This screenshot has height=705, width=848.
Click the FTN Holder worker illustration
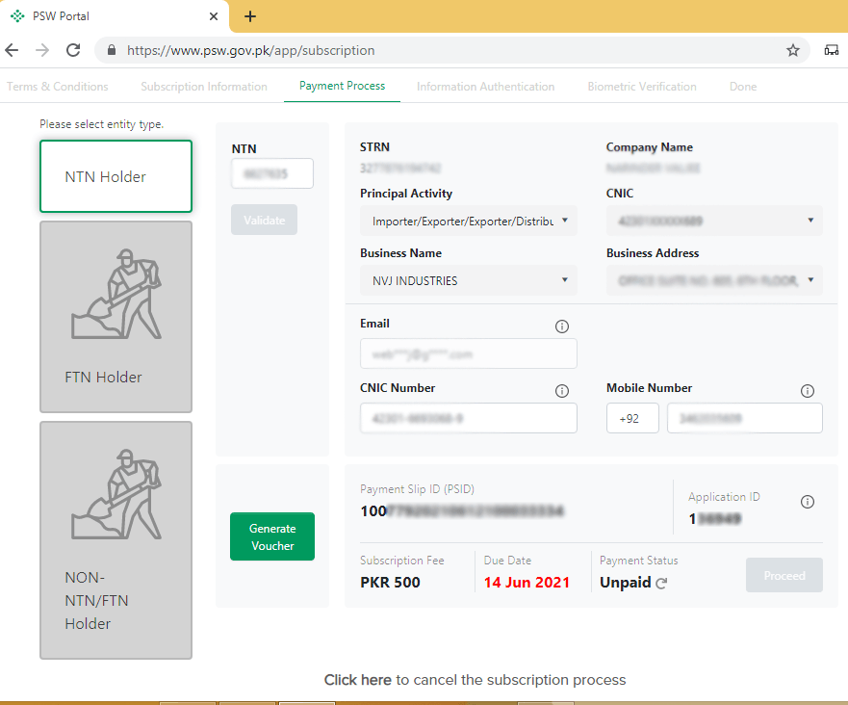(x=116, y=294)
